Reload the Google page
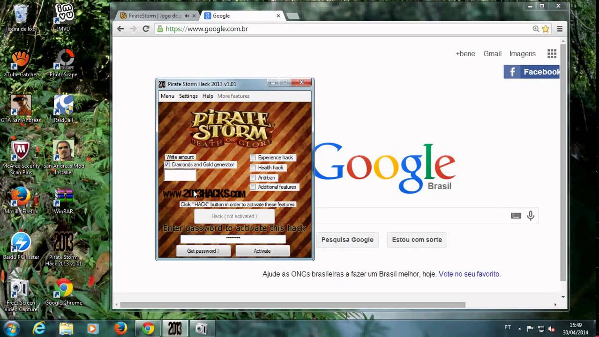599x337 pixels. (146, 29)
